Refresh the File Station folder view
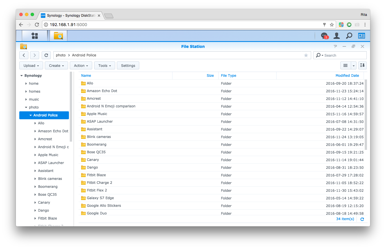 (x=46, y=55)
